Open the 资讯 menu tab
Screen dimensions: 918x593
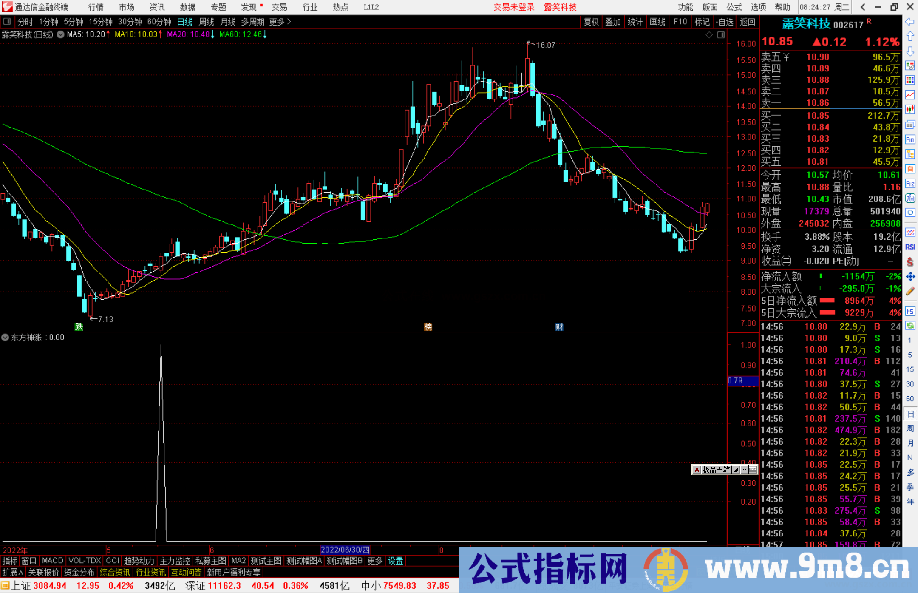coord(157,7)
